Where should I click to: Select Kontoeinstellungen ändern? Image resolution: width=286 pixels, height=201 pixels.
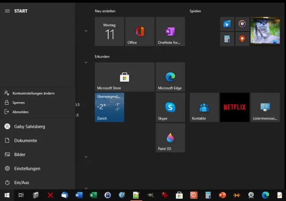tap(33, 93)
